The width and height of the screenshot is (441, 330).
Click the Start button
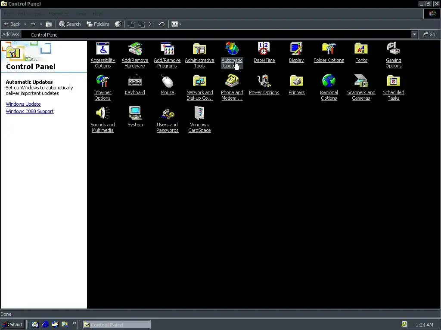pos(12,325)
